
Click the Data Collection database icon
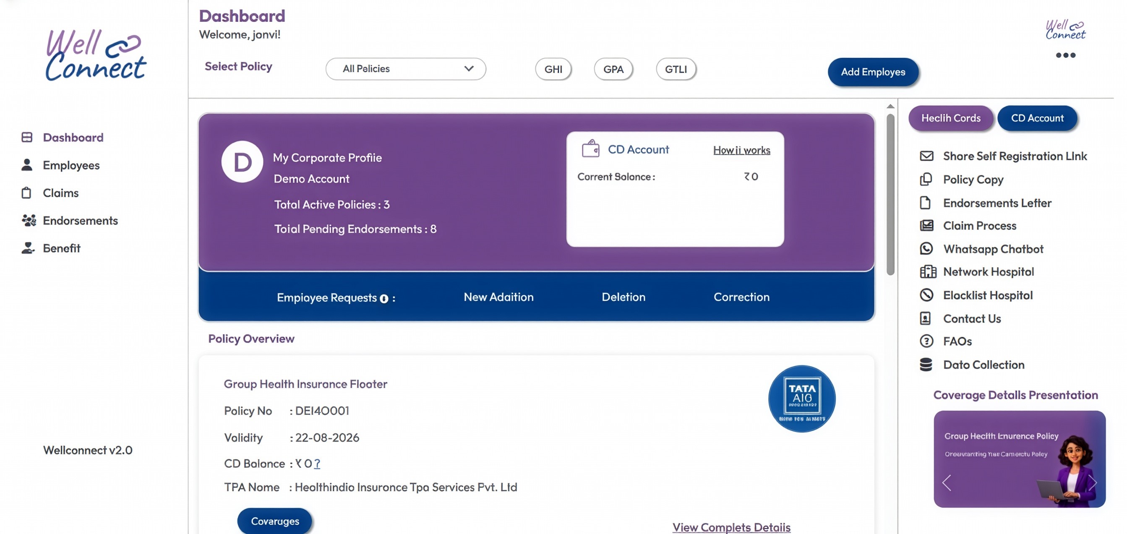[x=926, y=365]
